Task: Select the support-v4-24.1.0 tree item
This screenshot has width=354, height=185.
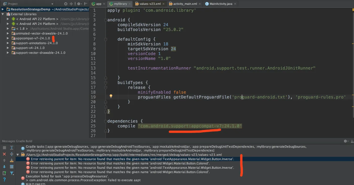Action: tap(30, 48)
